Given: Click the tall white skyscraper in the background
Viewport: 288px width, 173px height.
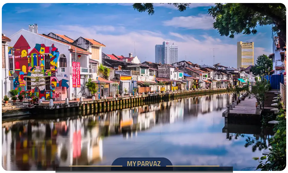Looking at the screenshot, I should point(166,53).
